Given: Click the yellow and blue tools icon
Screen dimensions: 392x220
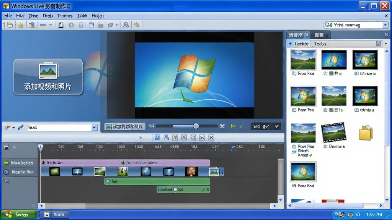Looking at the screenshot, I should pos(137,25).
